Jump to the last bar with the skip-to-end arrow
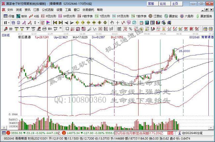 tap(61, 22)
